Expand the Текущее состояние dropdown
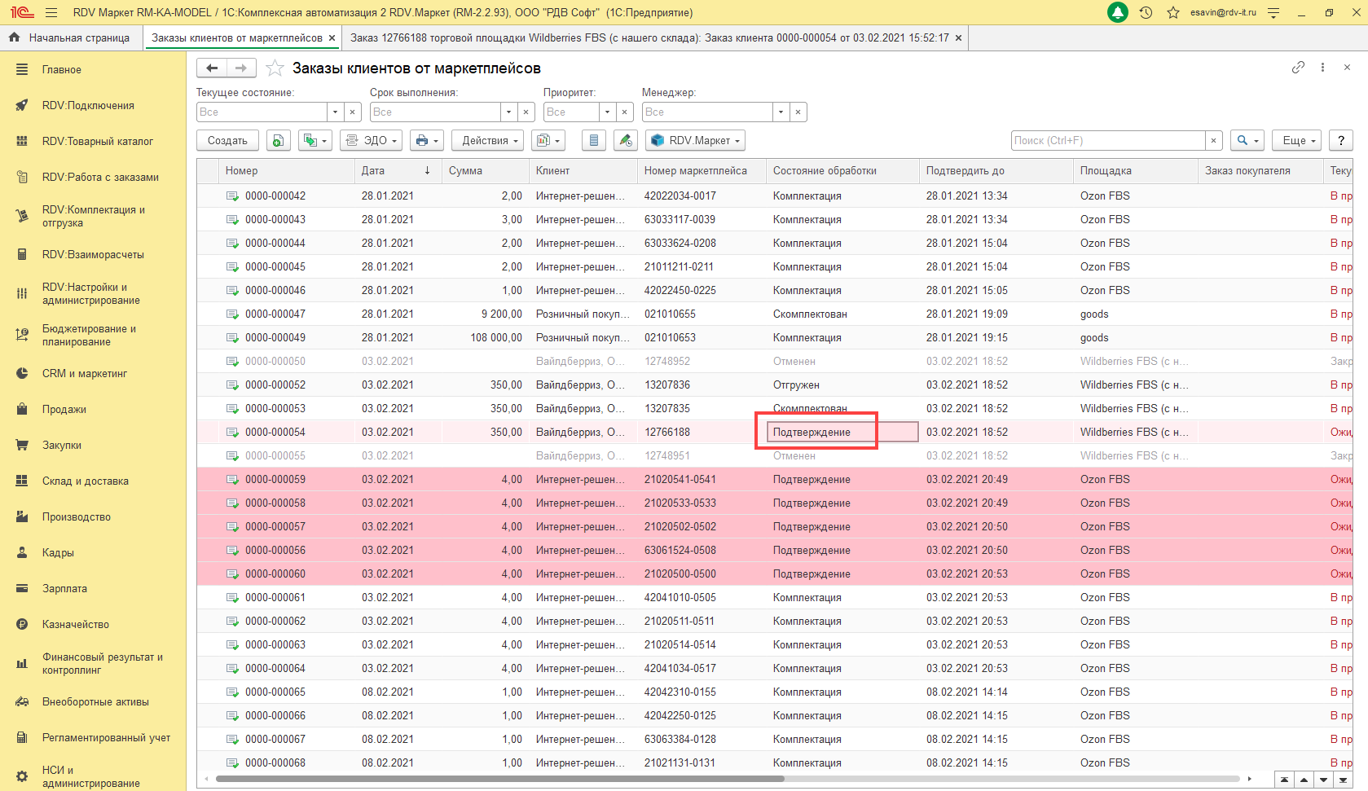Image resolution: width=1368 pixels, height=791 pixels. pos(335,112)
